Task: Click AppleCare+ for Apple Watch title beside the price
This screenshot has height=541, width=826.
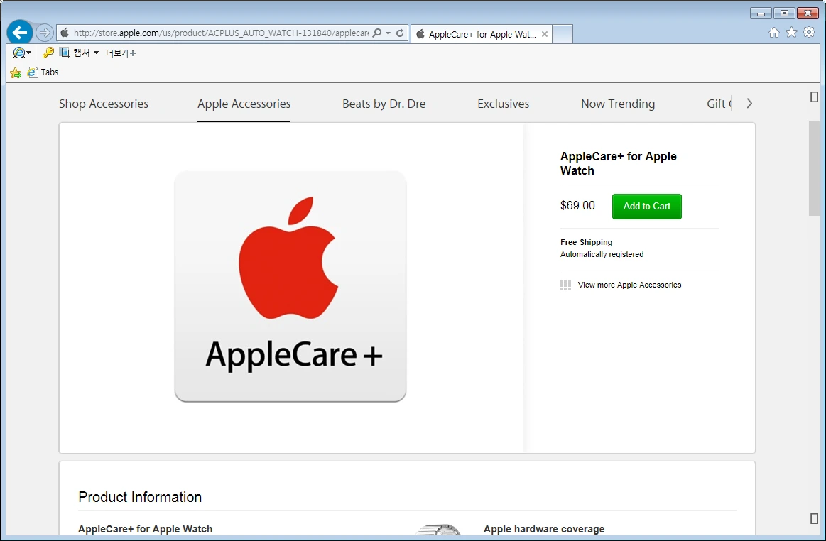Action: pyautogui.click(x=619, y=163)
